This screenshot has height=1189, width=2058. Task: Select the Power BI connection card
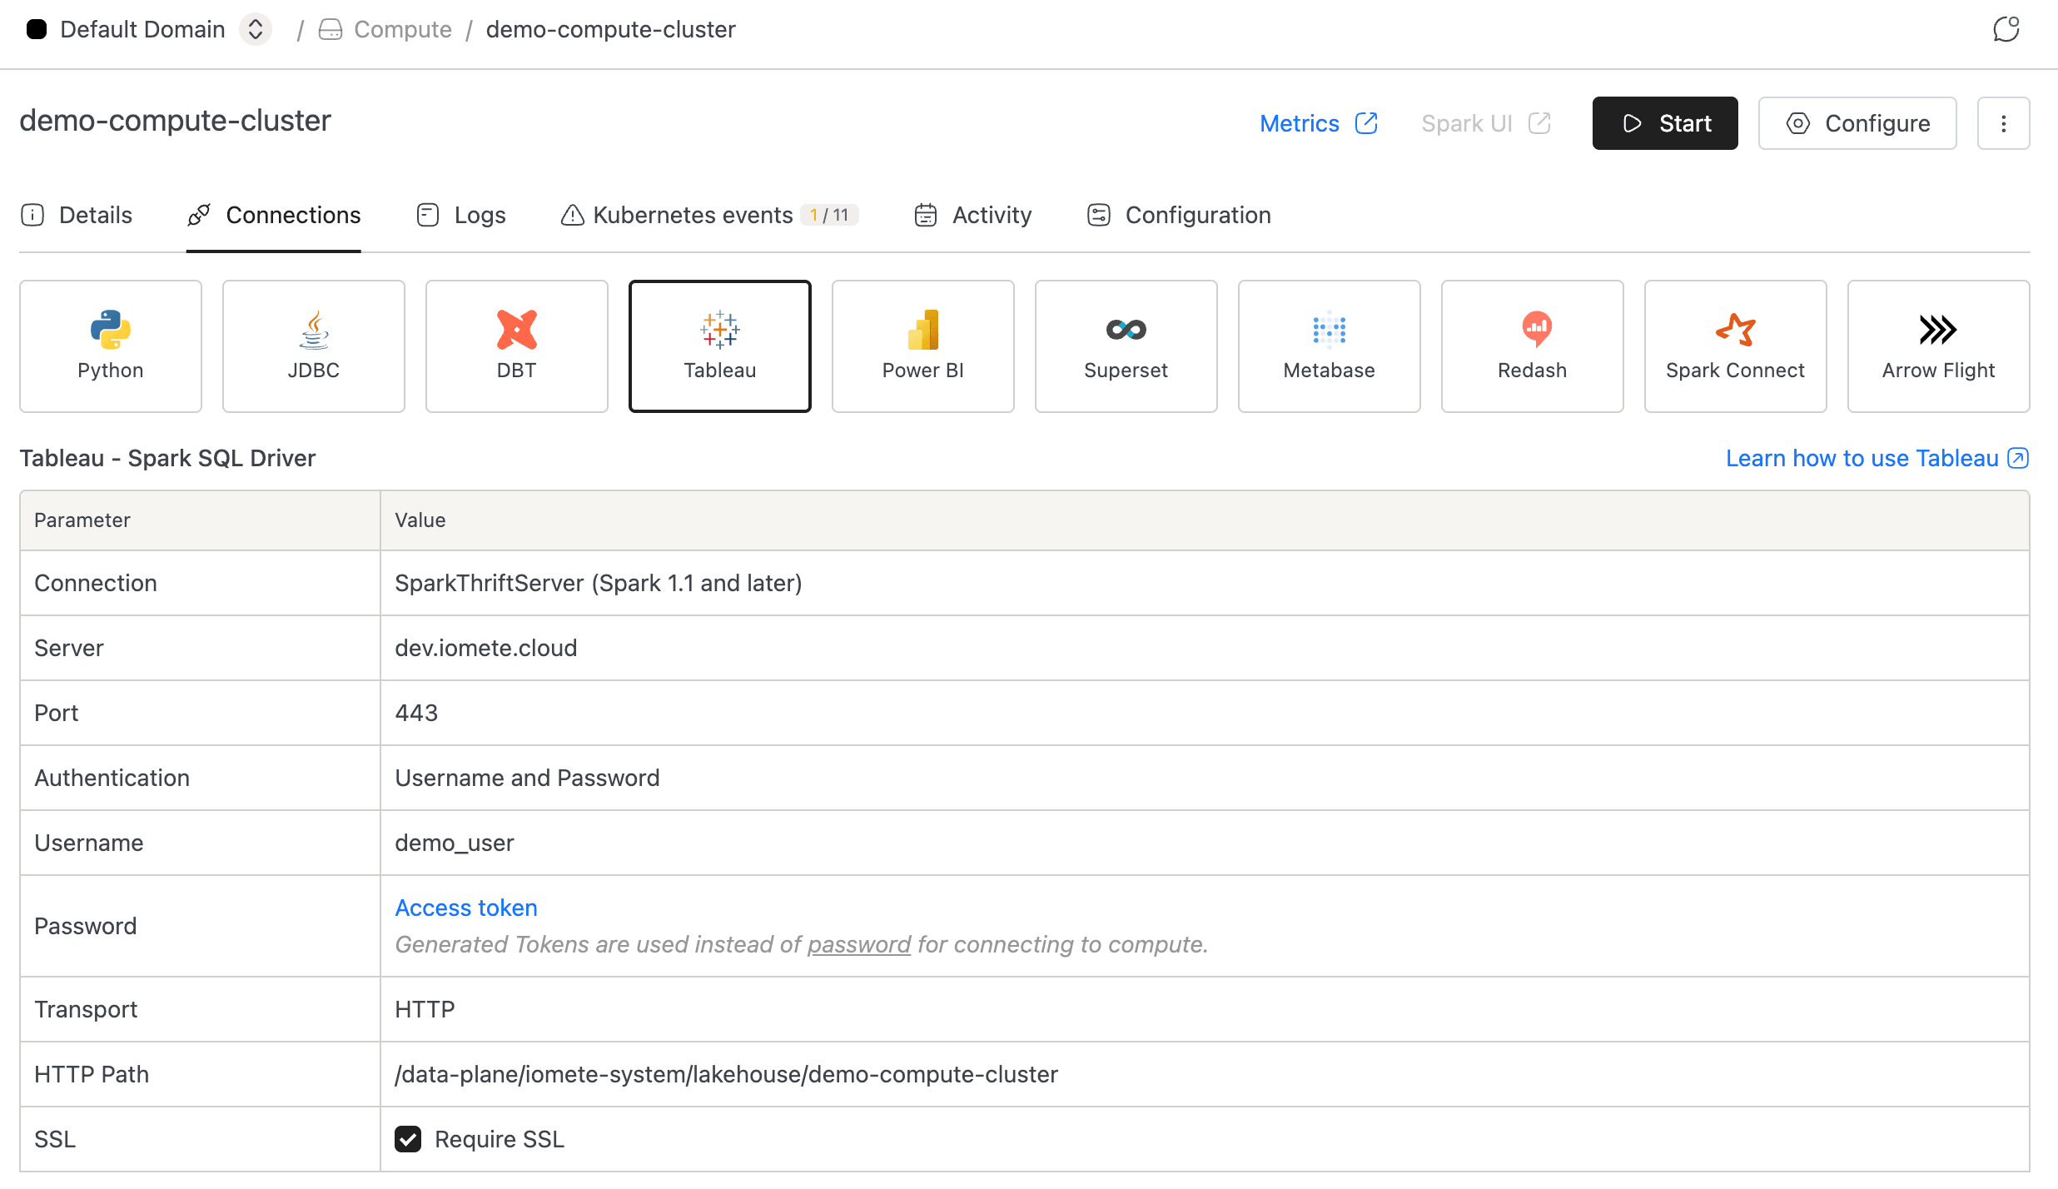coord(923,346)
